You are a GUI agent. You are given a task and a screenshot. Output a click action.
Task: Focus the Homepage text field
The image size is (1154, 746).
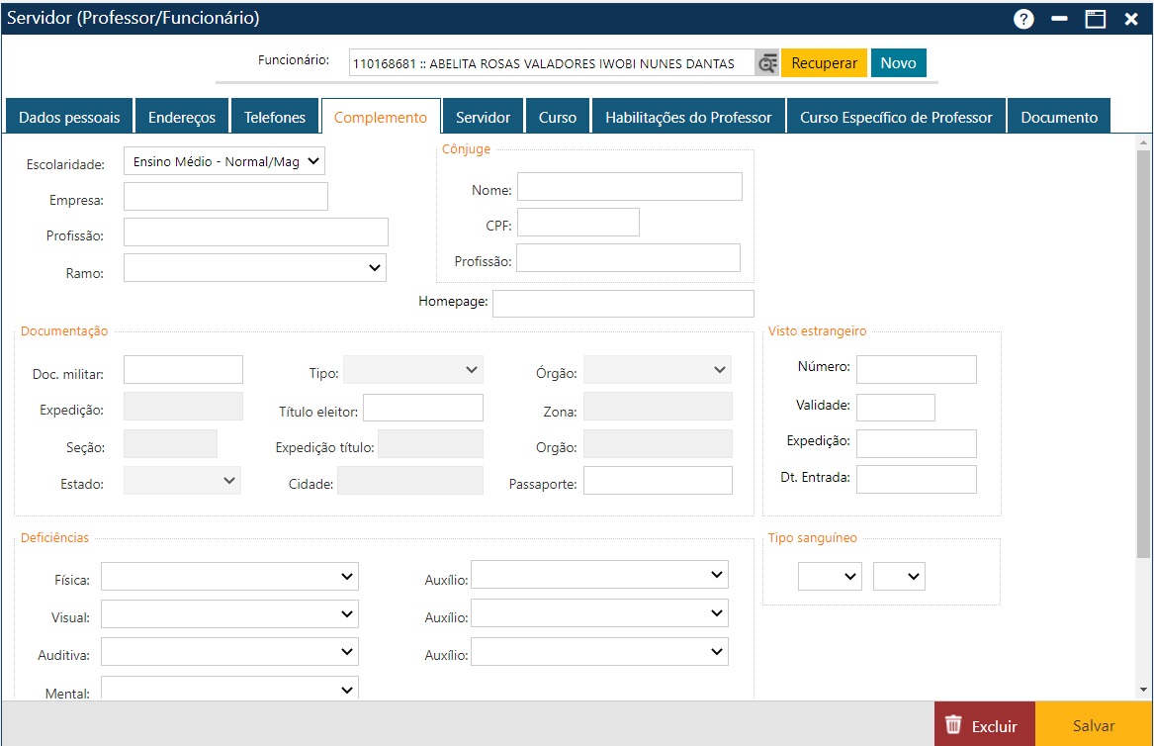(623, 303)
